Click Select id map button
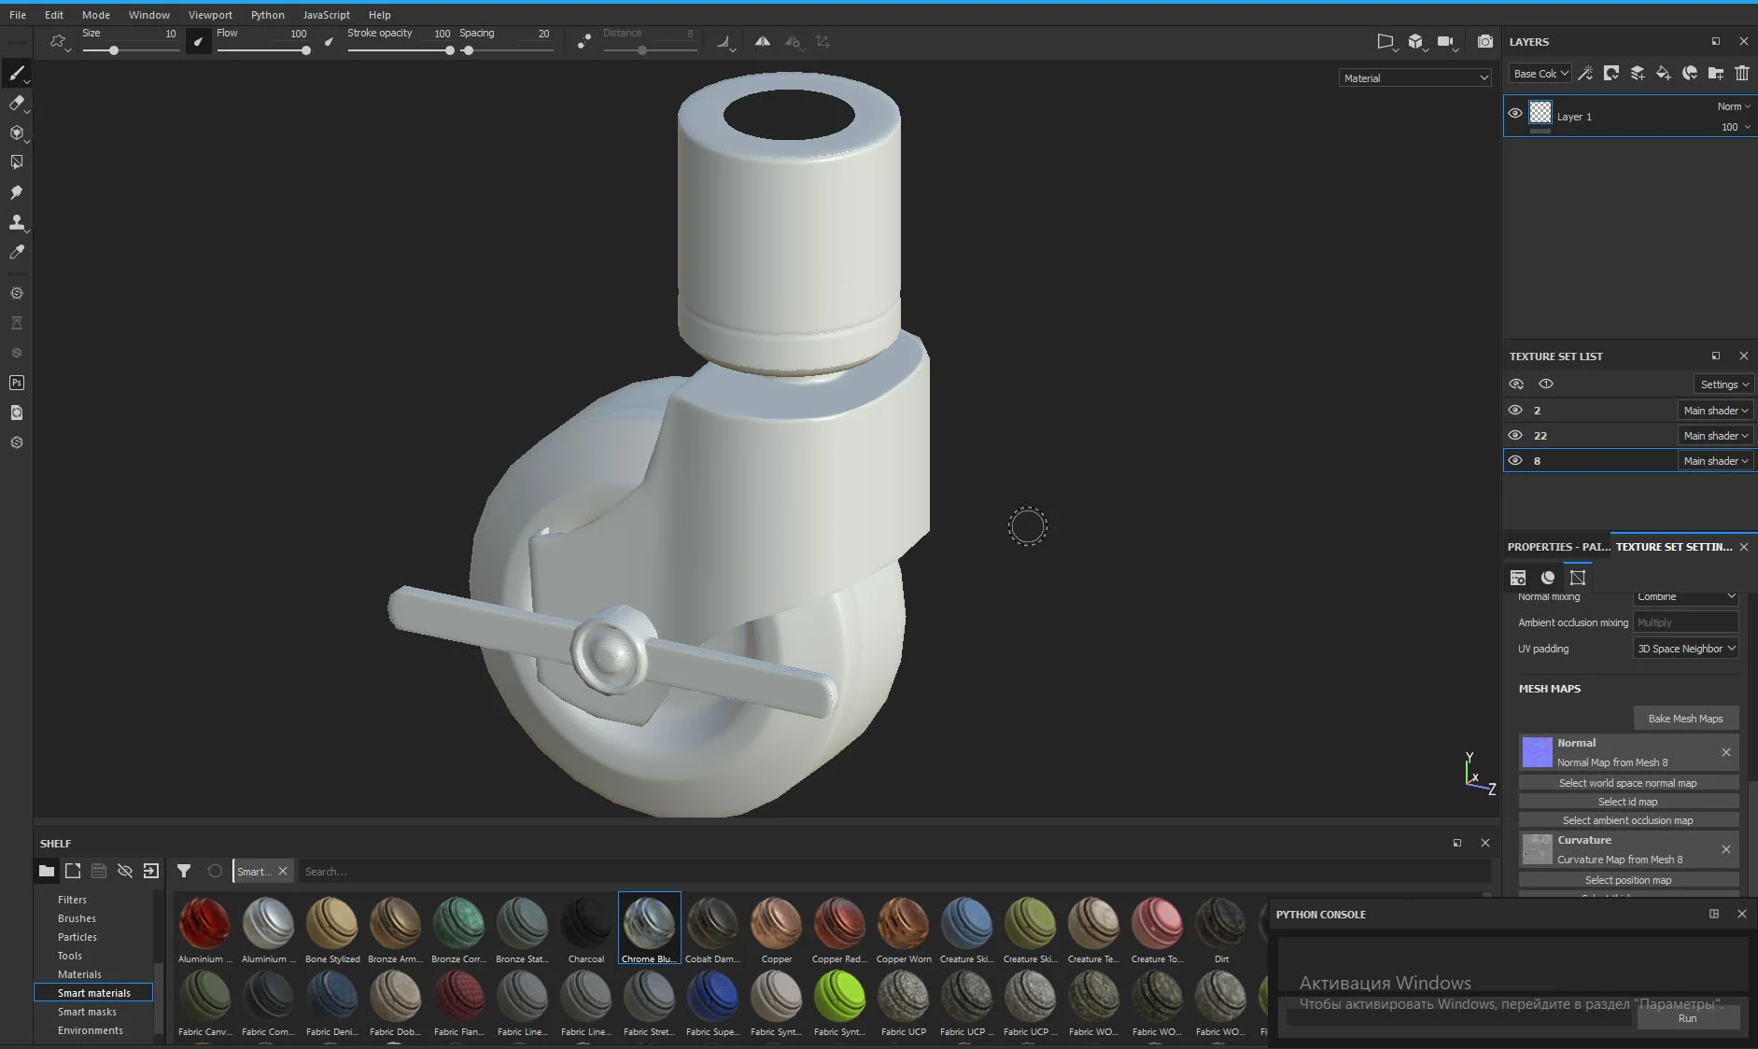The width and height of the screenshot is (1758, 1049). 1628,802
